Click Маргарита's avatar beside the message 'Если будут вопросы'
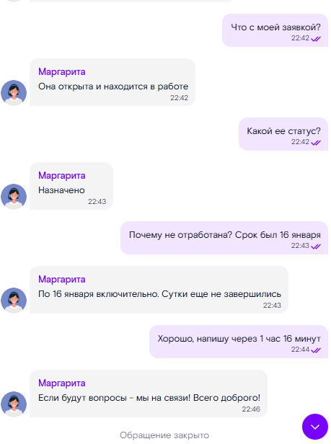The width and height of the screenshot is (331, 444). 14,404
